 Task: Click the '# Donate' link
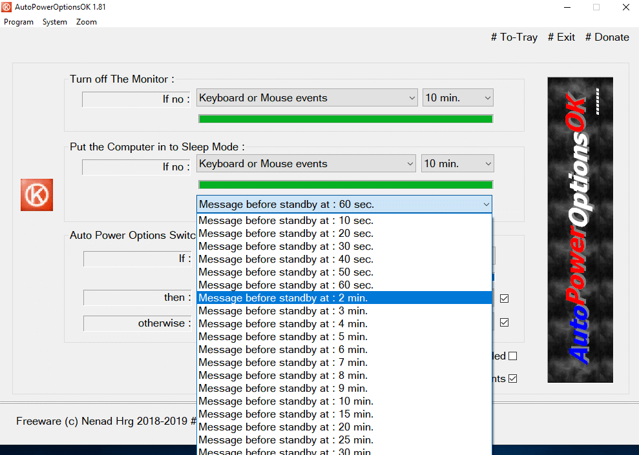pyautogui.click(x=607, y=37)
